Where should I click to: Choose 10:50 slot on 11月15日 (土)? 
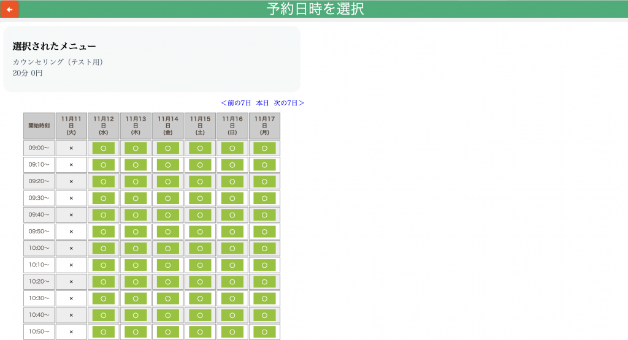click(x=200, y=331)
